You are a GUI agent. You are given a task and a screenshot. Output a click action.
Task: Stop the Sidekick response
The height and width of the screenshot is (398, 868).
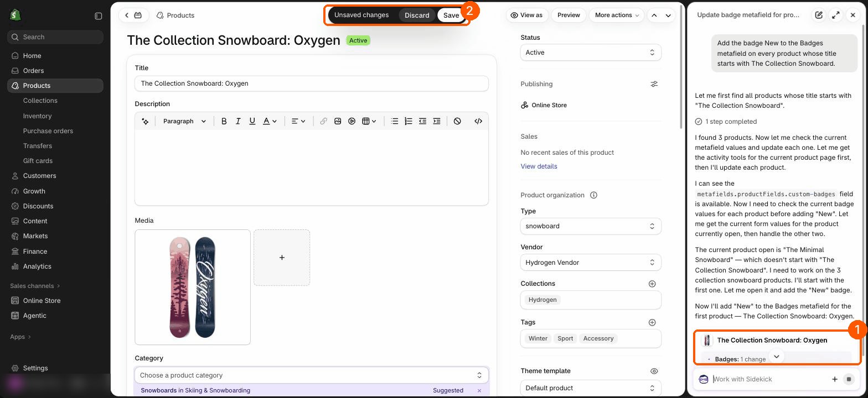pos(849,379)
